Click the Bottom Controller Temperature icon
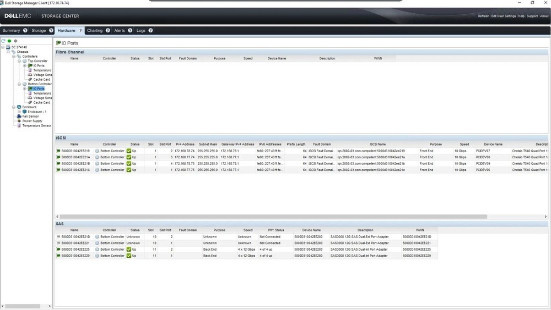The height and width of the screenshot is (310, 551). tap(30, 93)
